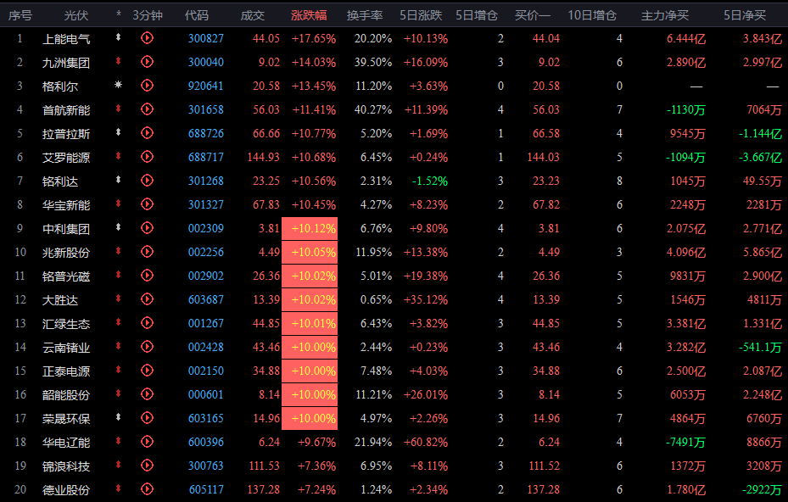The width and height of the screenshot is (788, 502).
Task: Click the asterisk marker next to 格利尔
Action: 119,86
